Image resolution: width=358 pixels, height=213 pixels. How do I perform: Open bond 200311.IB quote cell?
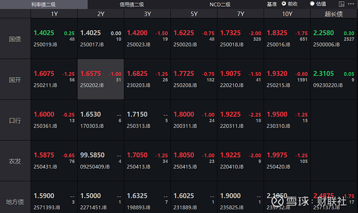(x=194, y=120)
